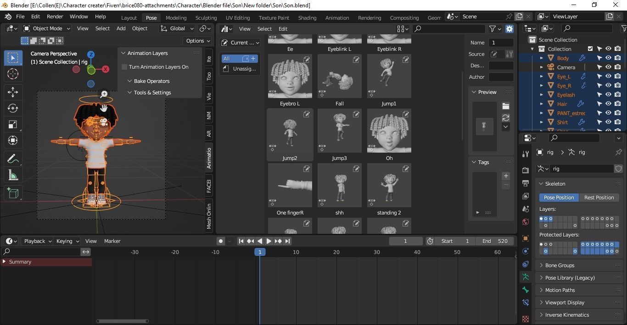Switch to UV Editing workspace tab
627x325 pixels.
click(x=238, y=18)
